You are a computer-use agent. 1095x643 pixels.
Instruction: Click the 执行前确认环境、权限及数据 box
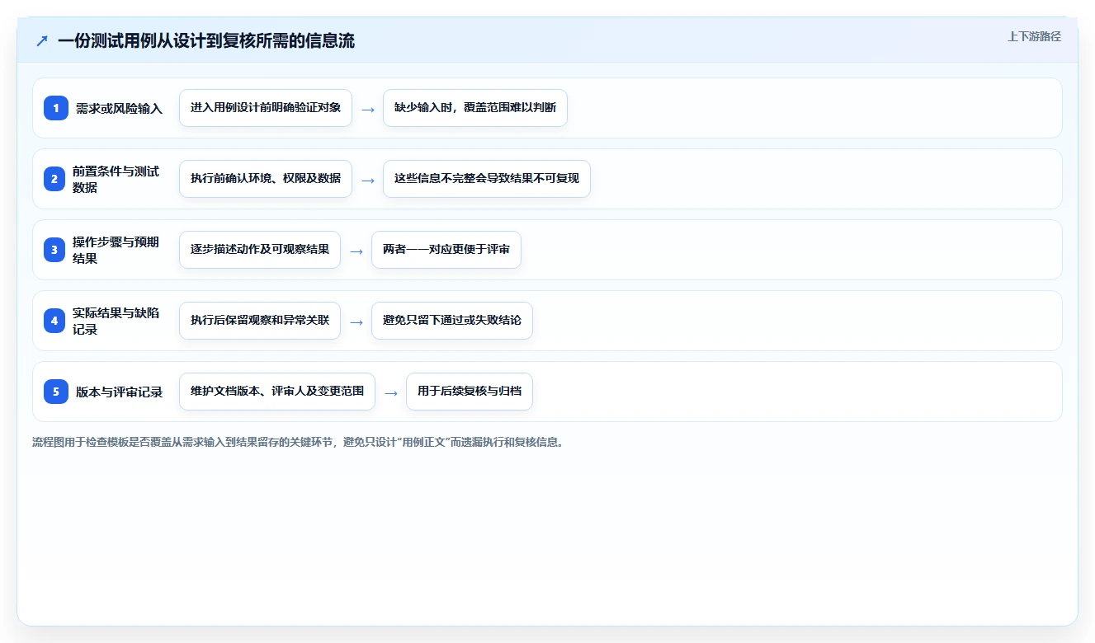click(266, 179)
